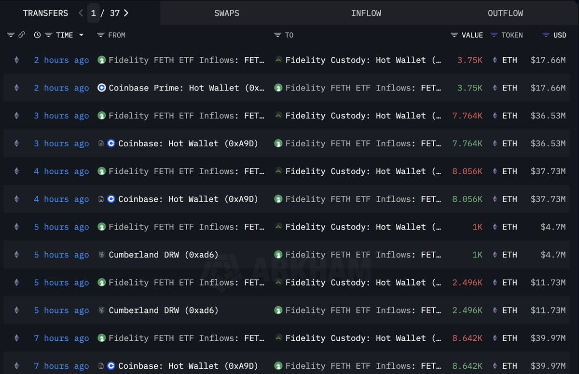The image size is (579, 374).
Task: Click the clock icon next to TIME
Action: click(x=38, y=35)
